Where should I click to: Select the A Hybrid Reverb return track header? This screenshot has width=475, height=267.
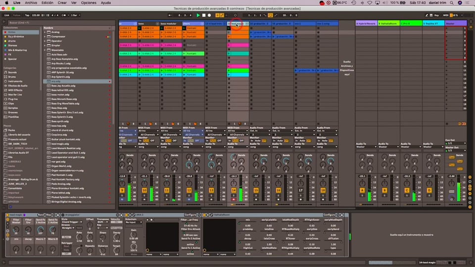coord(367,24)
